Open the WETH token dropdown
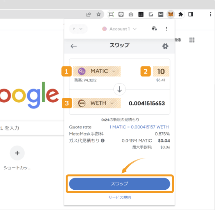Screen dimensions: 215x210 click(97, 103)
